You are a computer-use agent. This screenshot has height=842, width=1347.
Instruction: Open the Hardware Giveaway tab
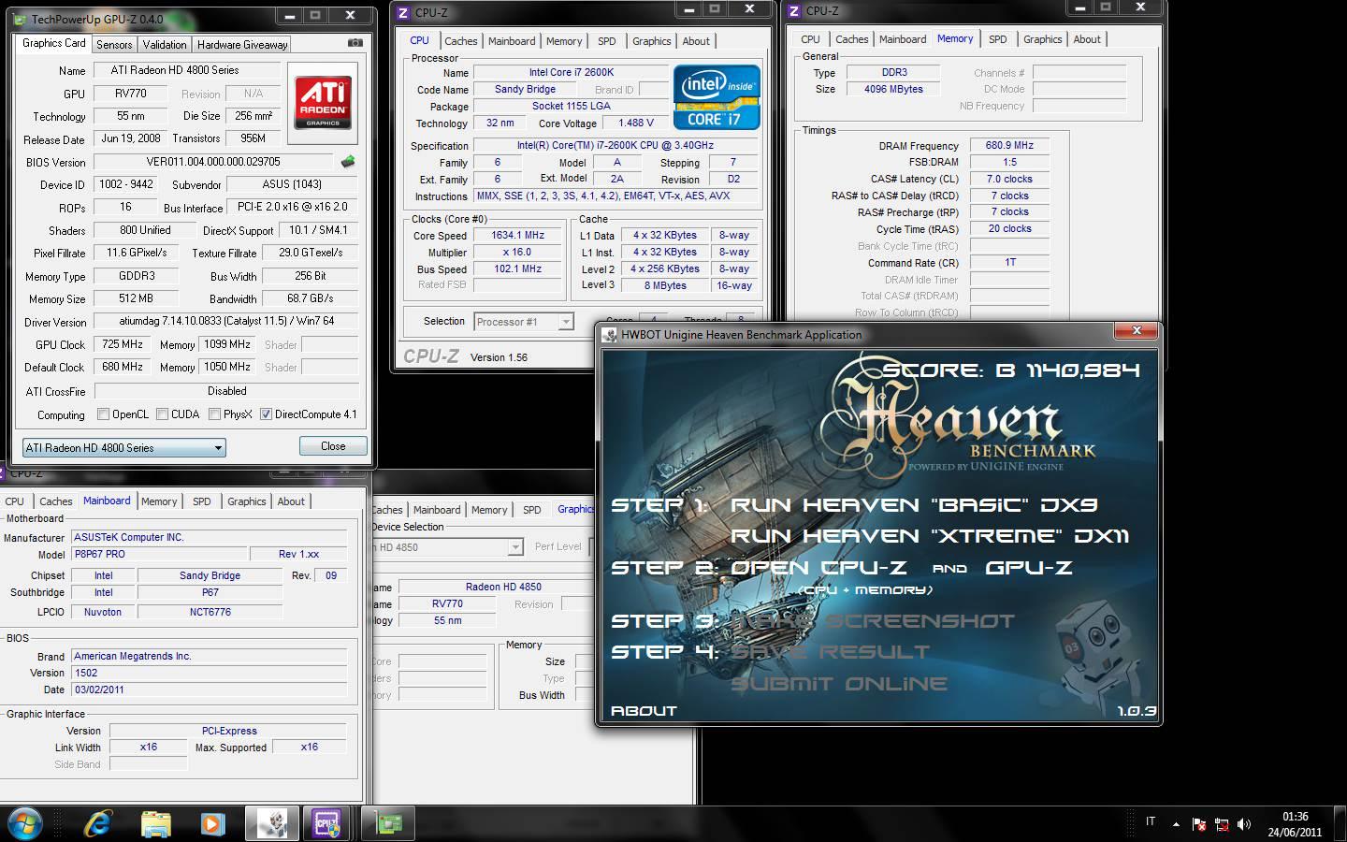242,45
